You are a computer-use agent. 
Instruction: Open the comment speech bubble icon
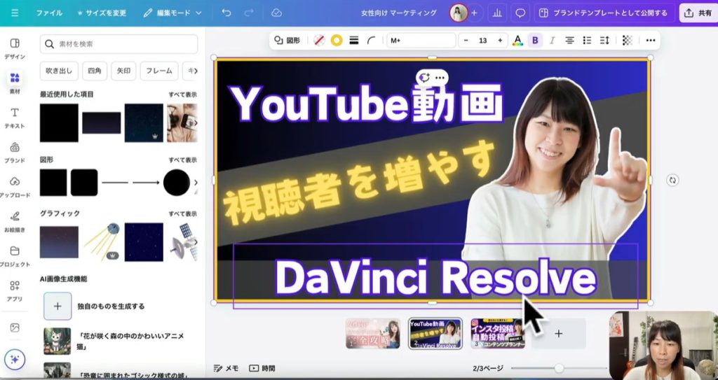520,13
